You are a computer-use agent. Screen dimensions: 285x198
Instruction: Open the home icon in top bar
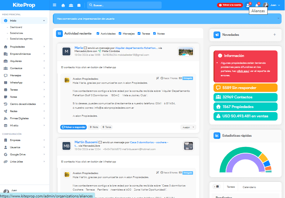pyautogui.click(x=63, y=5)
